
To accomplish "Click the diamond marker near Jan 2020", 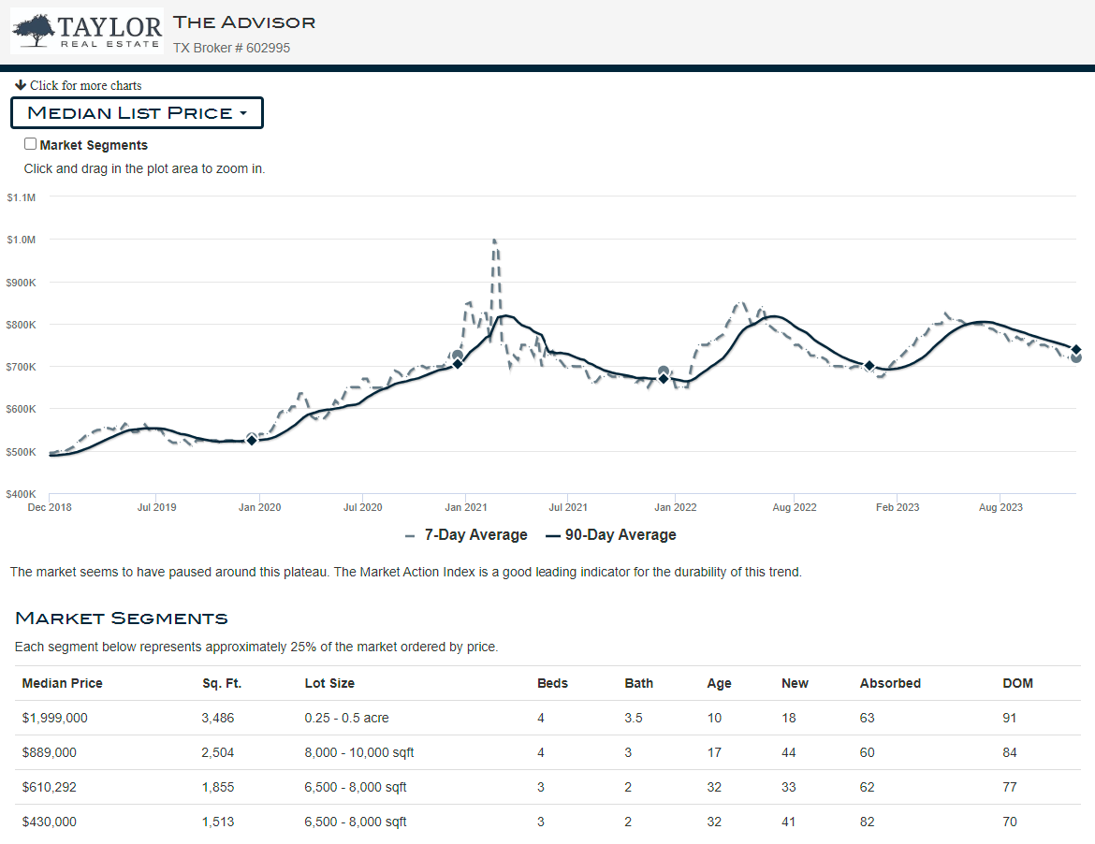I will pos(252,440).
